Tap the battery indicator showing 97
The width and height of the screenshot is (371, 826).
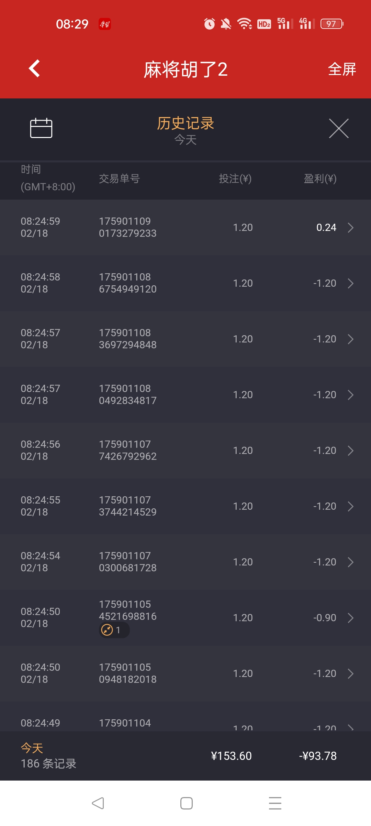(332, 24)
